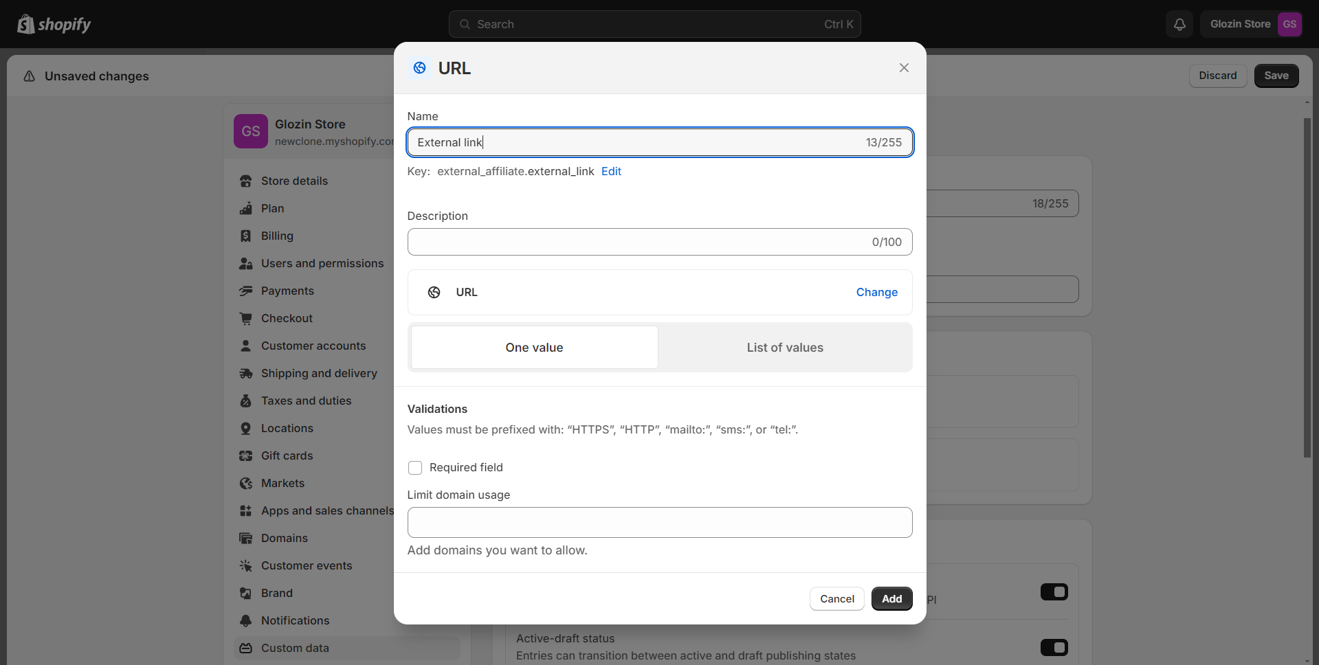
Task: Click the Domains icon in sidebar
Action: pyautogui.click(x=245, y=539)
